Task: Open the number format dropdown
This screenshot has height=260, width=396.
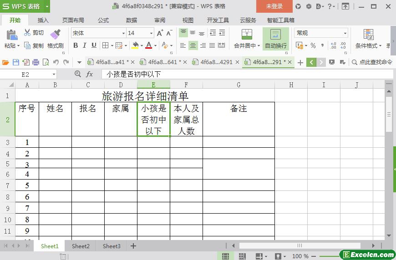Action: coord(345,33)
